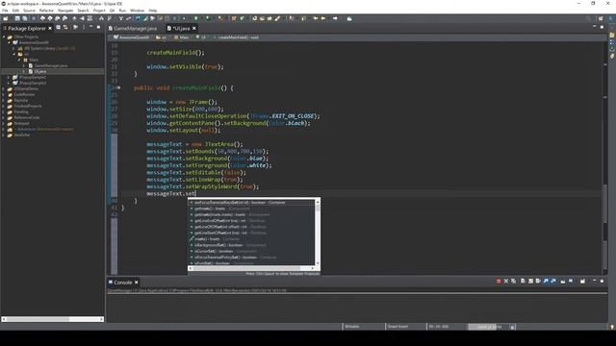Collapse the Other Projects tree node
This screenshot has width=616, height=346.
tap(4, 37)
